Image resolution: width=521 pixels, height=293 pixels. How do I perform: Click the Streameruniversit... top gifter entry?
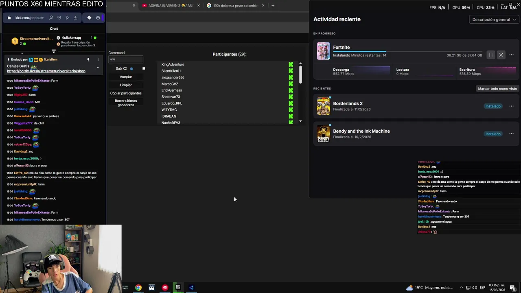tap(32, 41)
